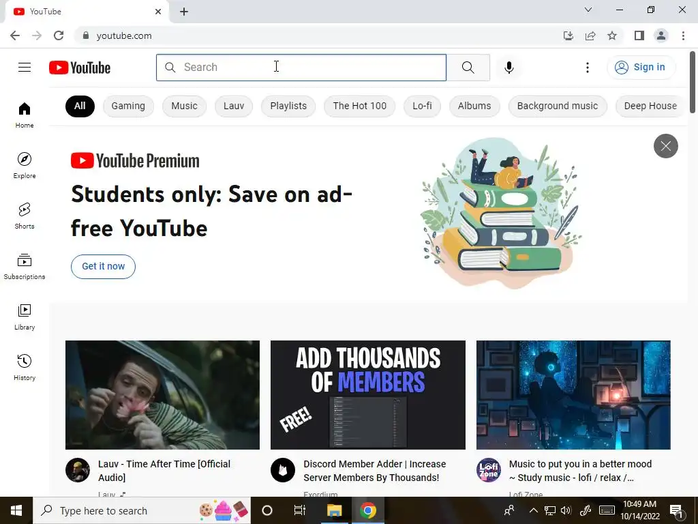Select the Albums filter chip
The width and height of the screenshot is (698, 524).
tap(474, 106)
